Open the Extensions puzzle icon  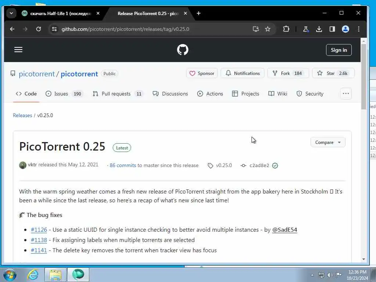point(286,29)
